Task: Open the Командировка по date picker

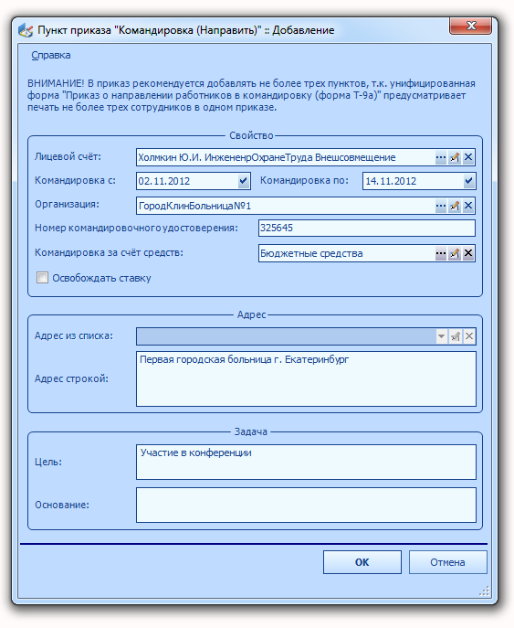Action: [x=468, y=181]
